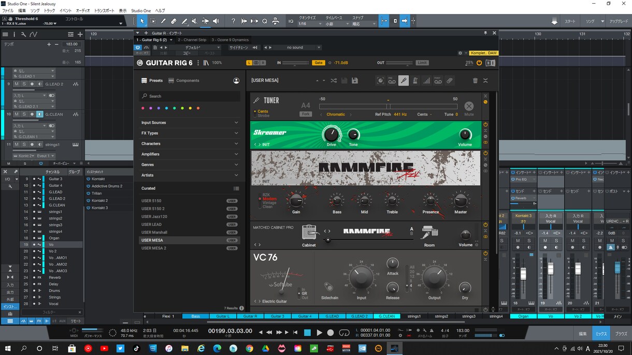Viewport: 632px width, 355px height.
Task: Open the トランスポート menu
Action: coord(105,10)
